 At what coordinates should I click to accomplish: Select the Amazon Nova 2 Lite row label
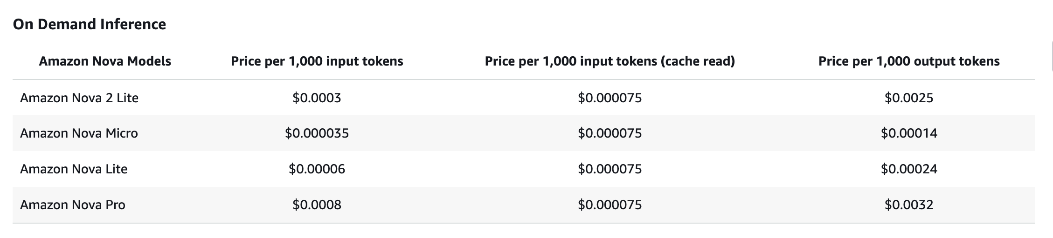[79, 98]
